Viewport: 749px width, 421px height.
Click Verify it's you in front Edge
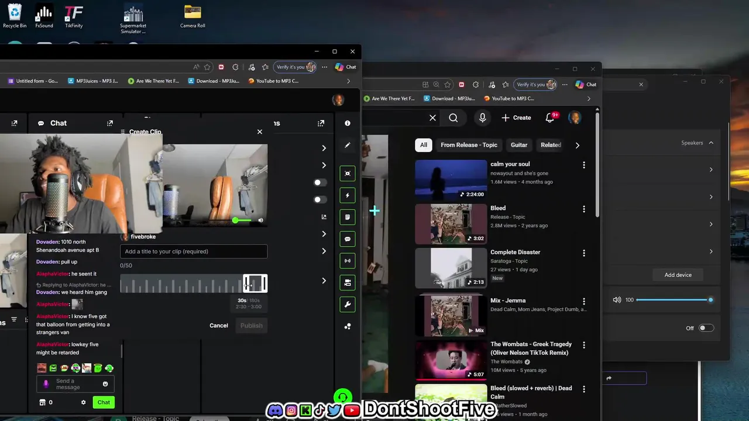296,67
